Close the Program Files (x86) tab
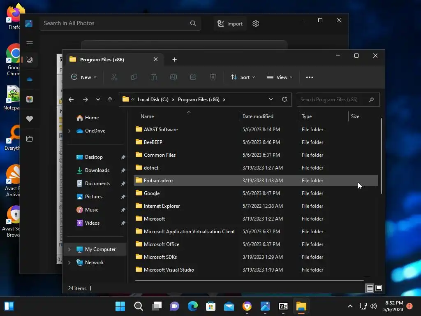This screenshot has height=316, width=421. 155,59
